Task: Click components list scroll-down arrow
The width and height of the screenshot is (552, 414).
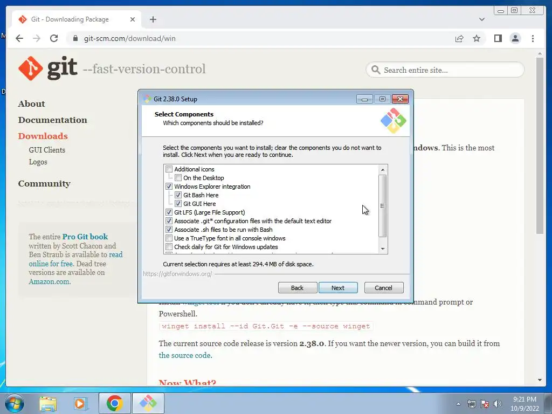Action: click(383, 249)
